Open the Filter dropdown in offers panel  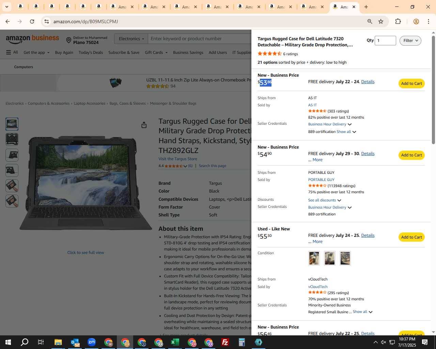410,41
